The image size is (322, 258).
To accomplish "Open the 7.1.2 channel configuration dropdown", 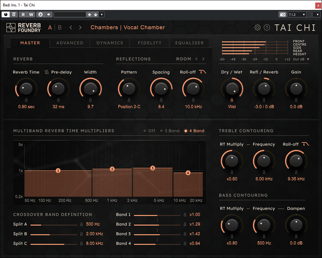I will pyautogui.click(x=297, y=14).
